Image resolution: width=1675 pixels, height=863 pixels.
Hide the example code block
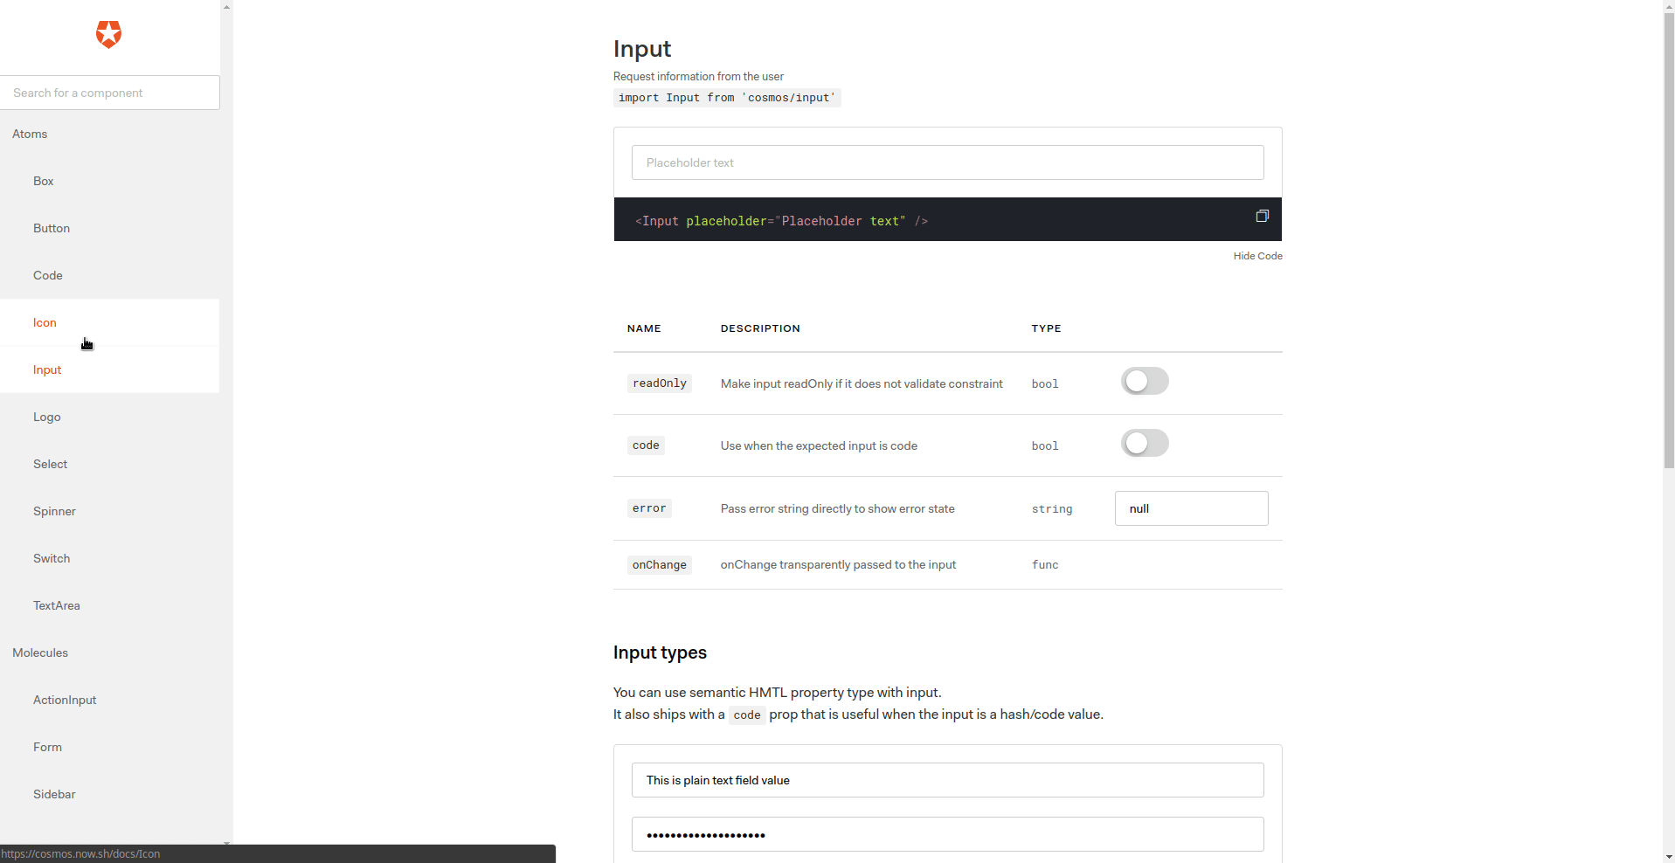1257,256
